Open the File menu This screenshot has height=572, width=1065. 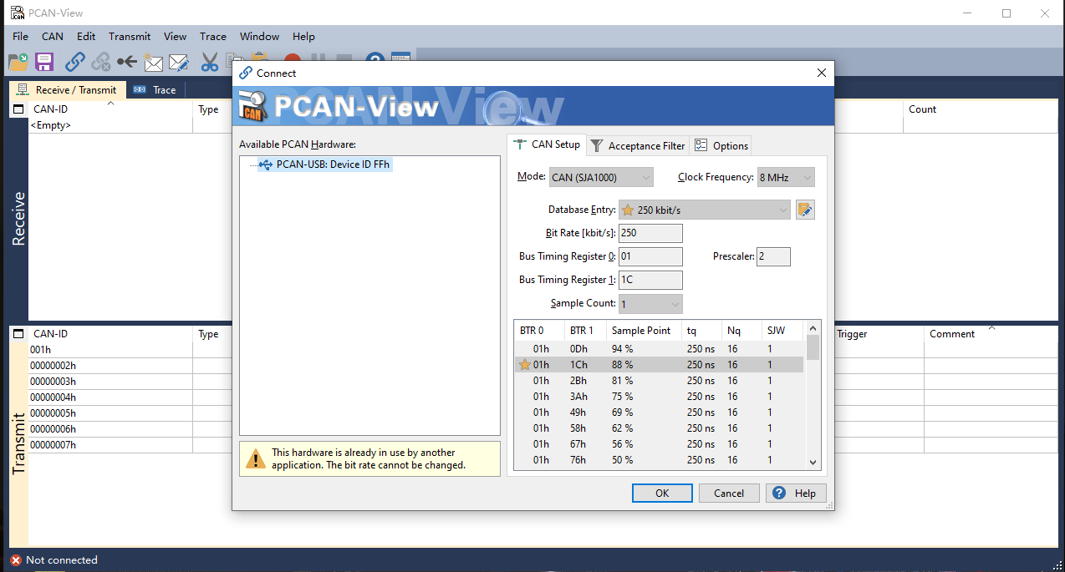[x=21, y=36]
